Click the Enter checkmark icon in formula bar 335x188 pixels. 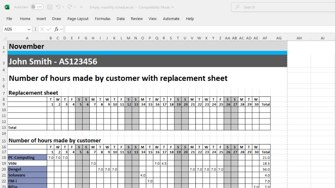click(x=49, y=29)
